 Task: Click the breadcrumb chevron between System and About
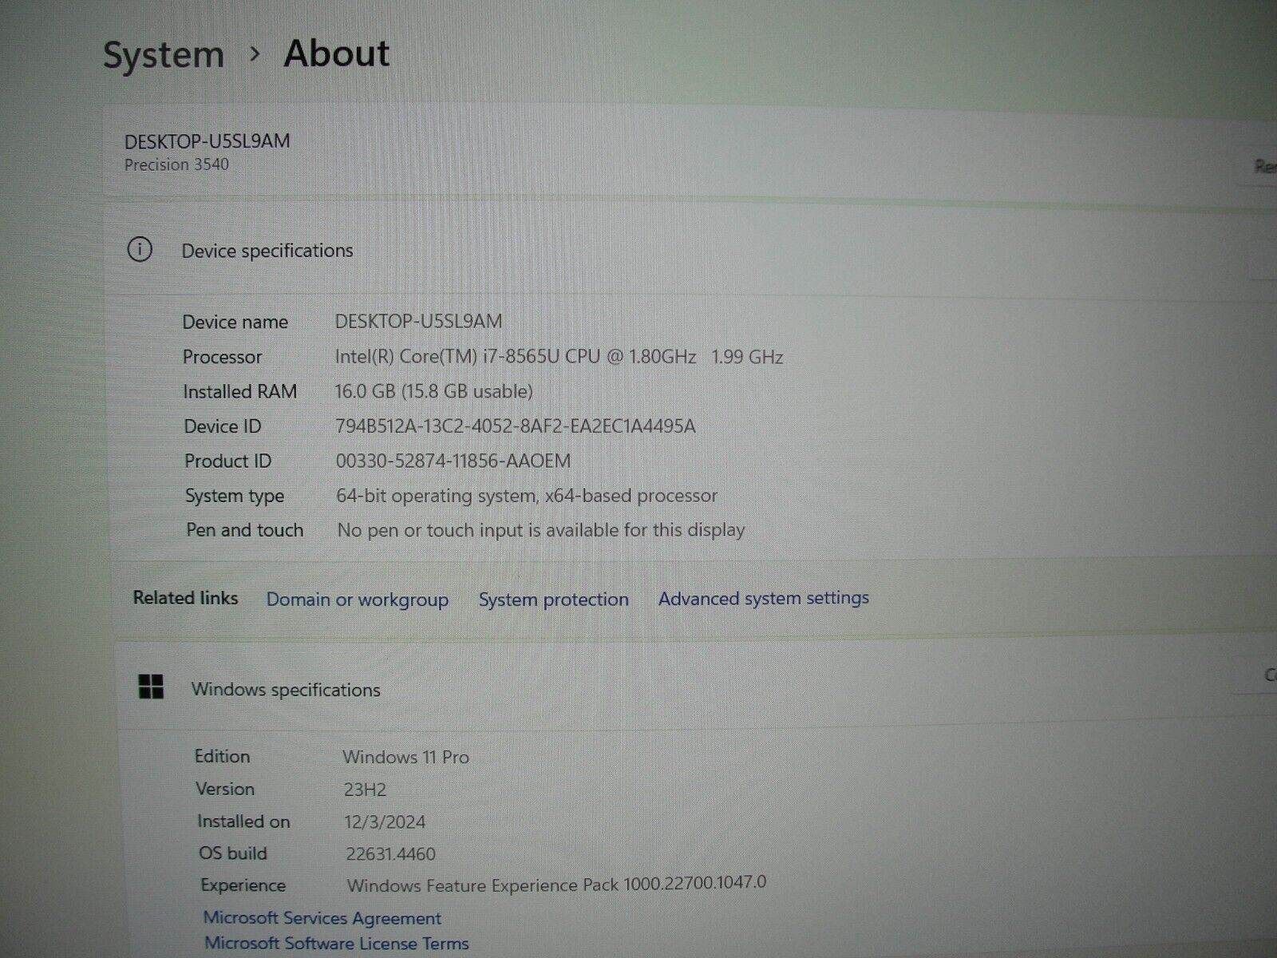click(256, 53)
